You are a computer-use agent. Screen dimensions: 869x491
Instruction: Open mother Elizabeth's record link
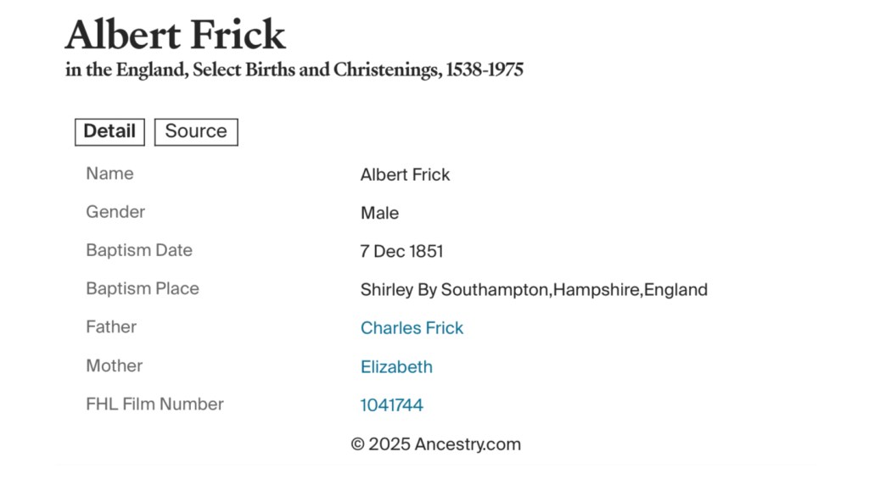pos(396,367)
